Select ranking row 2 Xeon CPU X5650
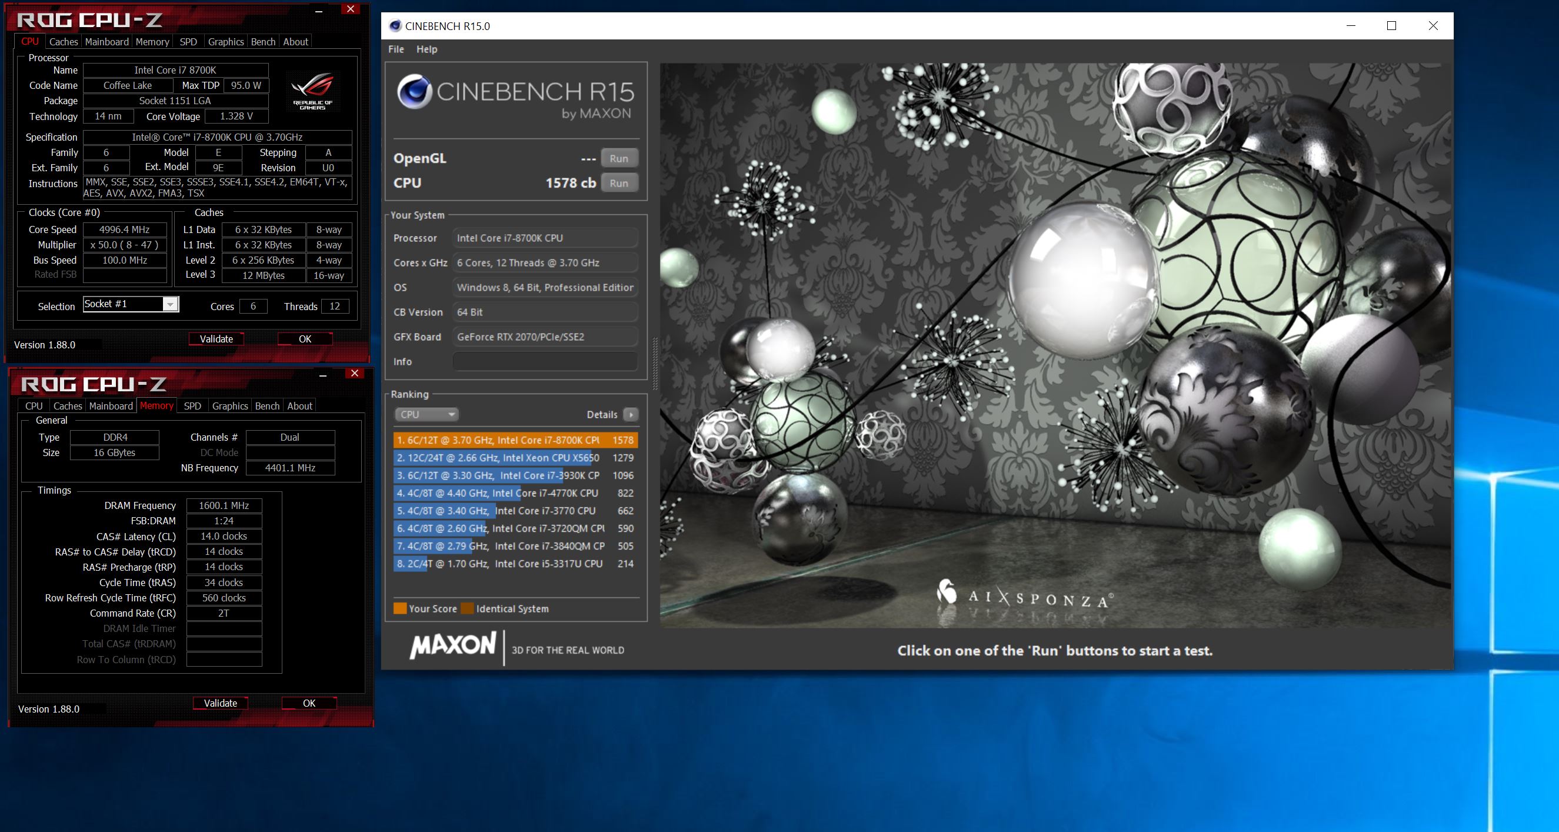The width and height of the screenshot is (1559, 832). point(515,457)
